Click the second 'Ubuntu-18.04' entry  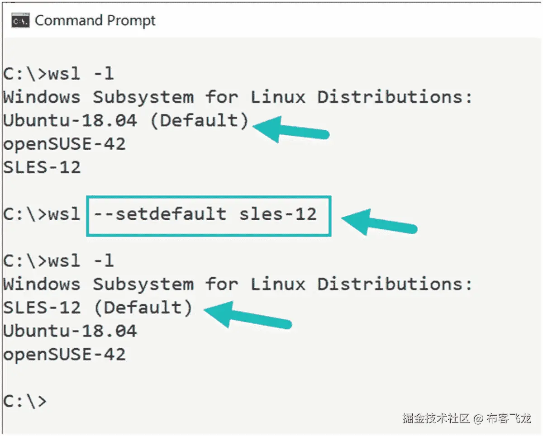(70, 332)
